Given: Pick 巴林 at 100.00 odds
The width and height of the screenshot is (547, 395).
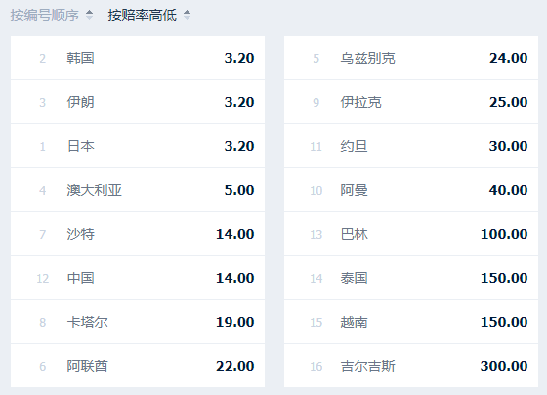Looking at the screenshot, I should 411,234.
